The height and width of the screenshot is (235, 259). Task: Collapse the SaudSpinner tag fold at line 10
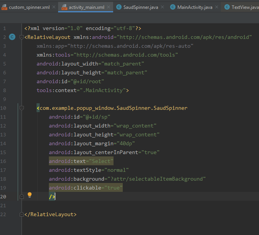(21, 108)
